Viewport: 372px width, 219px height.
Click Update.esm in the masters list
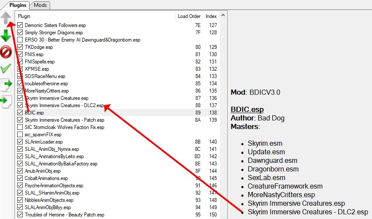coord(266,152)
